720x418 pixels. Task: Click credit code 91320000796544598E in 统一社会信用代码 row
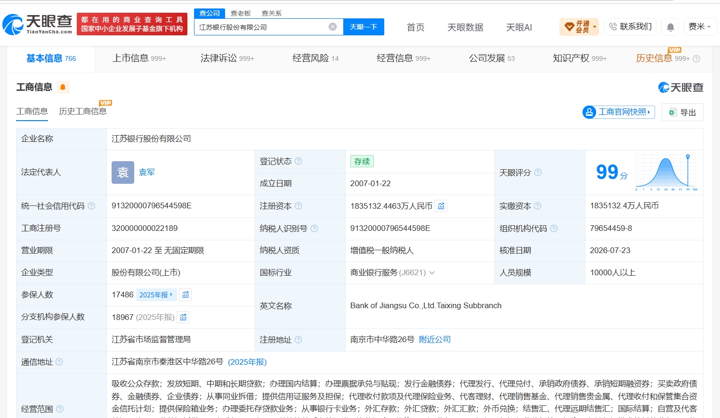(x=152, y=206)
